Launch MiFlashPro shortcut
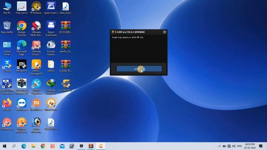Viewport: 267px width, 150px height. (22, 66)
